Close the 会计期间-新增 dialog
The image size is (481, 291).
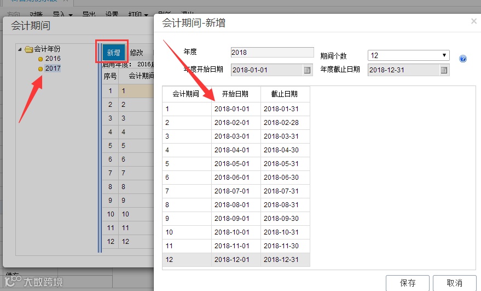pyautogui.click(x=474, y=21)
